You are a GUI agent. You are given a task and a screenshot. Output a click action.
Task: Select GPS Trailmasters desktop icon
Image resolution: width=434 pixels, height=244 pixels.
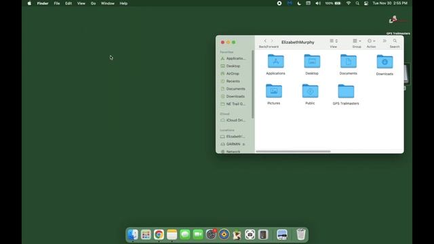click(398, 24)
